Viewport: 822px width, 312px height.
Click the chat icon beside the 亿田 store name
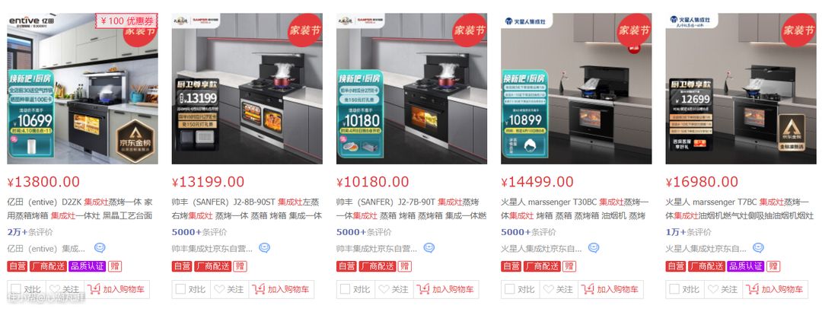tap(100, 248)
